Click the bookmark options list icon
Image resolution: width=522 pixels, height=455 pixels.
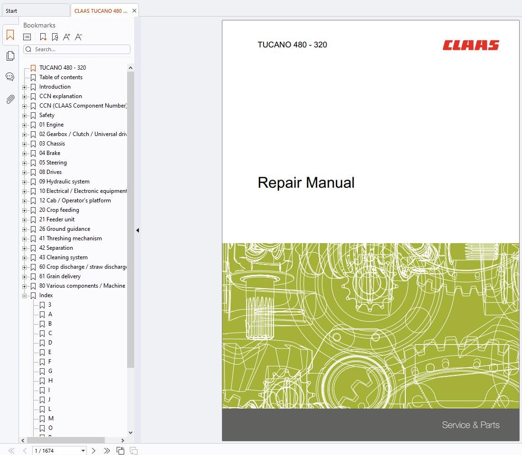(27, 37)
